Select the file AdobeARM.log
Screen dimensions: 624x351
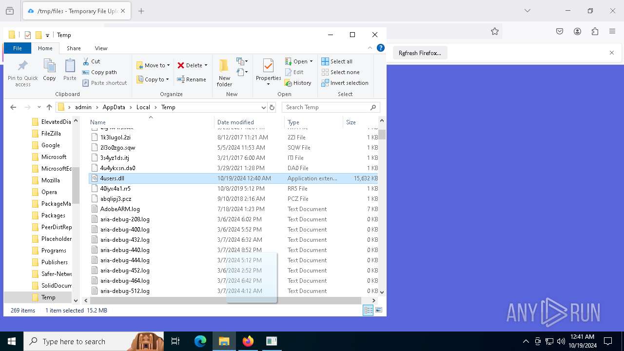[234, 209]
